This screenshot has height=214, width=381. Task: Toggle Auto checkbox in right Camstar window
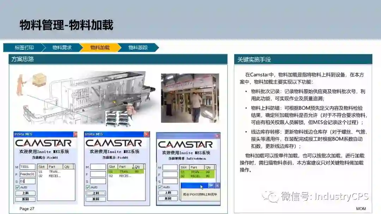[x=160, y=187]
